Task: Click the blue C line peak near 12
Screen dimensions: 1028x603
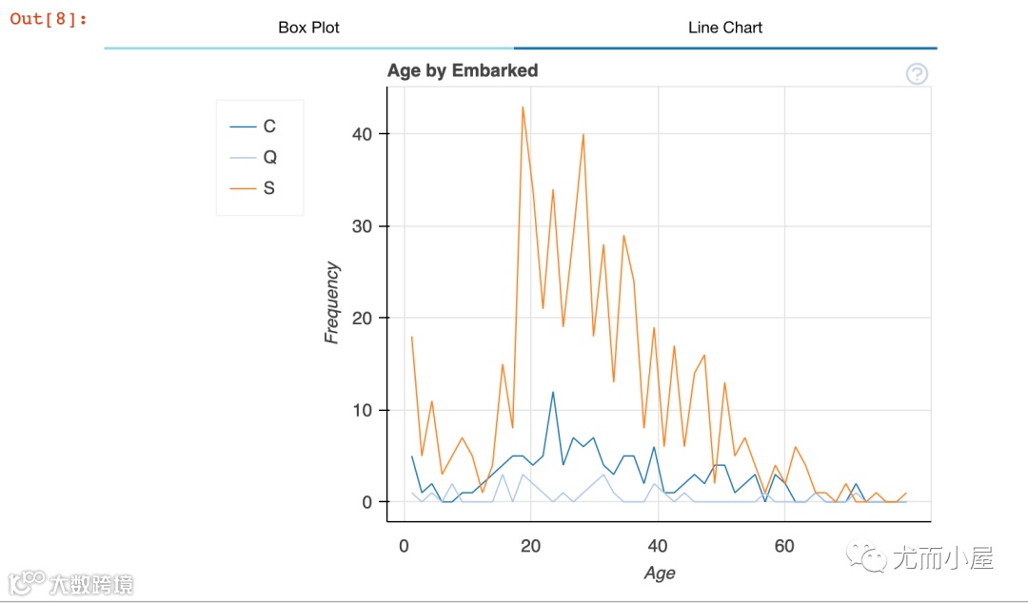Action: (x=553, y=393)
